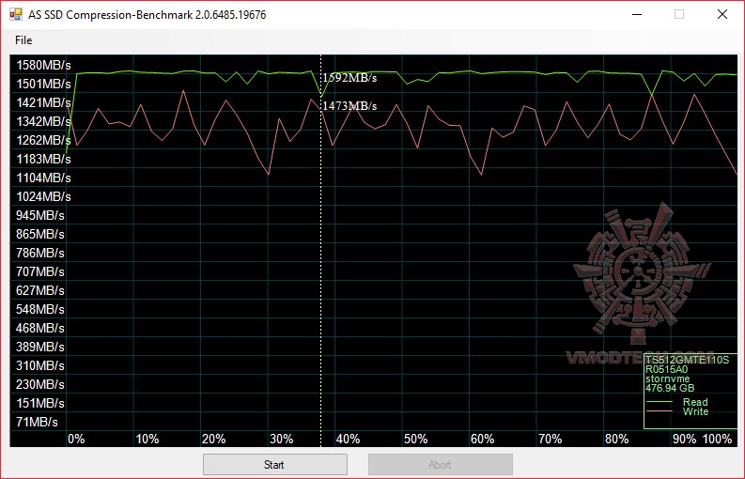745x479 pixels.
Task: Click the 1580MB/s axis label
Action: coord(43,65)
